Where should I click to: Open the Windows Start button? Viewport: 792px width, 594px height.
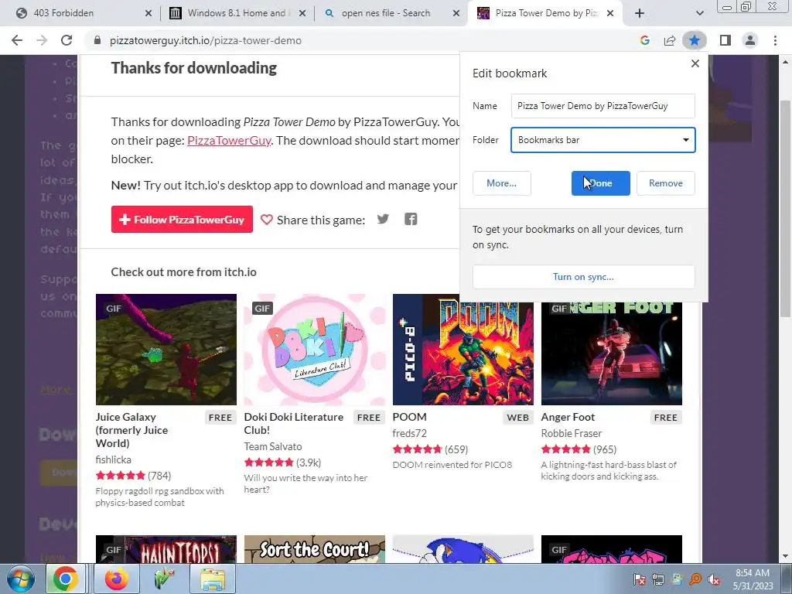click(20, 579)
